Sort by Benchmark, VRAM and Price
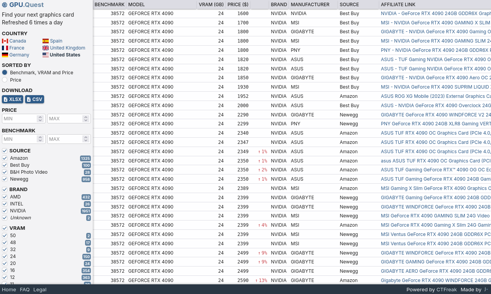The width and height of the screenshot is (491, 294). click(x=5, y=73)
